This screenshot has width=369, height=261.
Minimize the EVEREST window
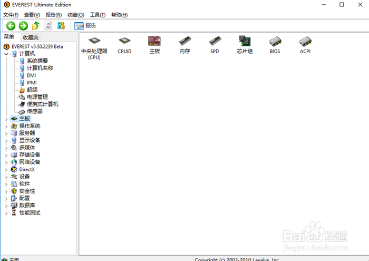[x=324, y=4]
